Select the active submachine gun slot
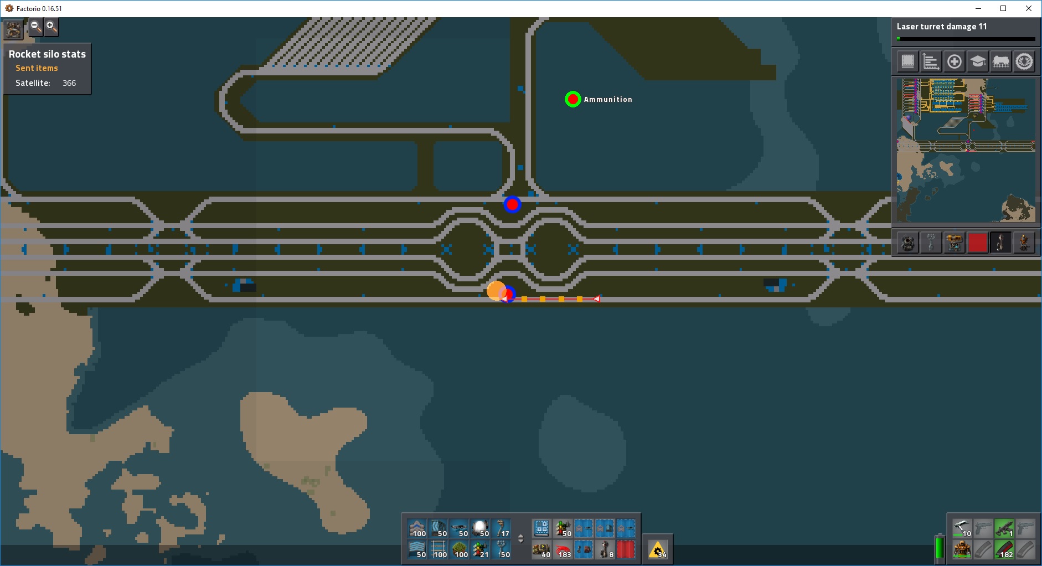Viewport: 1042px width, 566px height. tap(1004, 528)
